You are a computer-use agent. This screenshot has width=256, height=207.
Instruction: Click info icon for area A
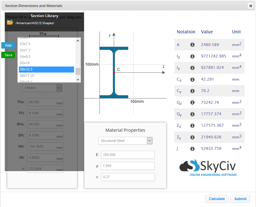(x=192, y=45)
